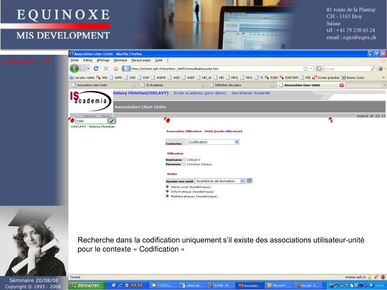387x290 pixels.
Task: Click the add-unit arrow button beside unit dropdown
Action: pyautogui.click(x=249, y=181)
